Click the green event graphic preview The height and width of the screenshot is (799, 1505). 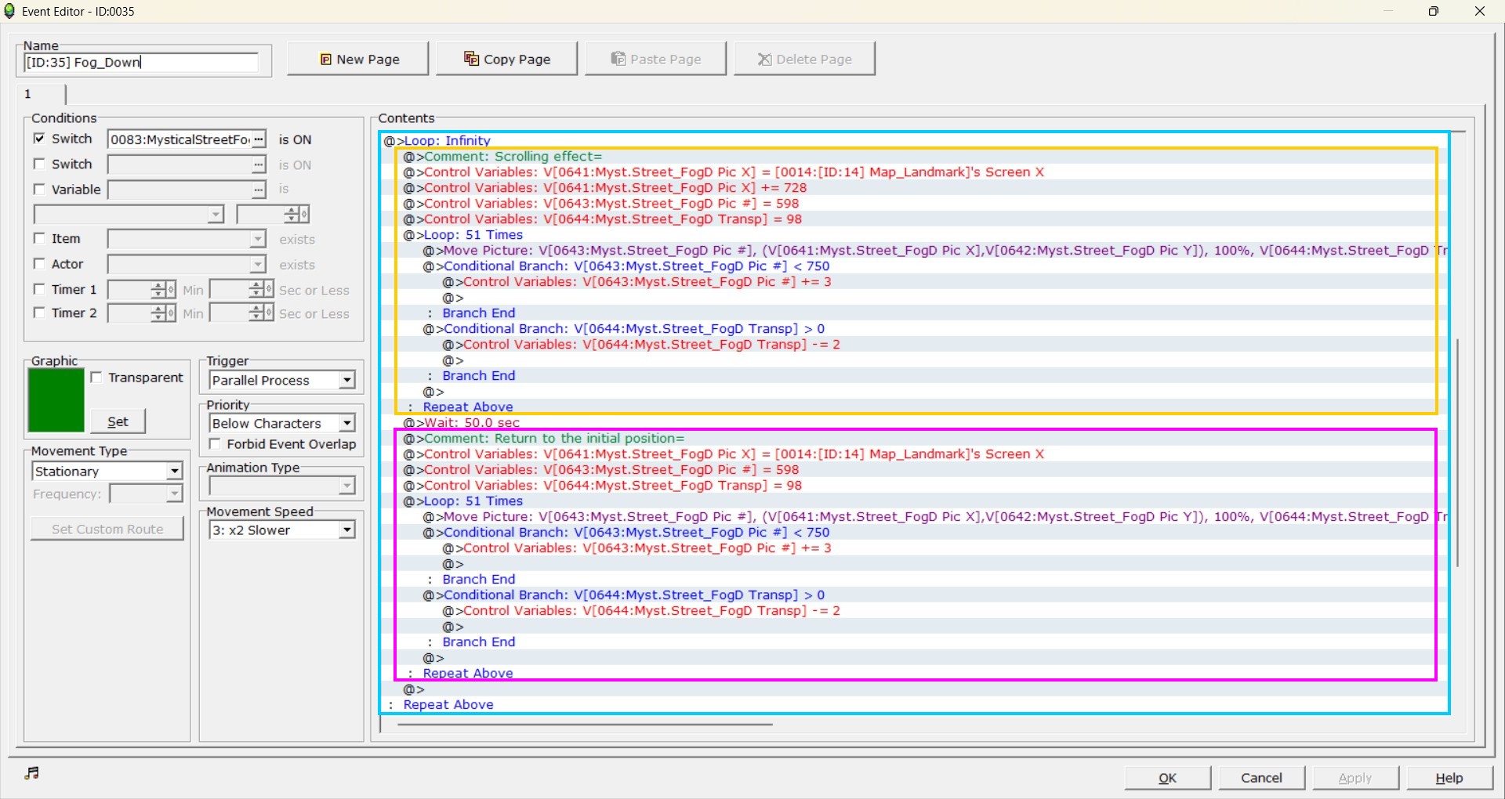(56, 400)
